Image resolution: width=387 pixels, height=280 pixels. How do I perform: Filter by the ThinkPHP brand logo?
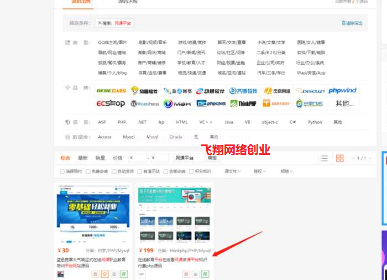click(243, 103)
